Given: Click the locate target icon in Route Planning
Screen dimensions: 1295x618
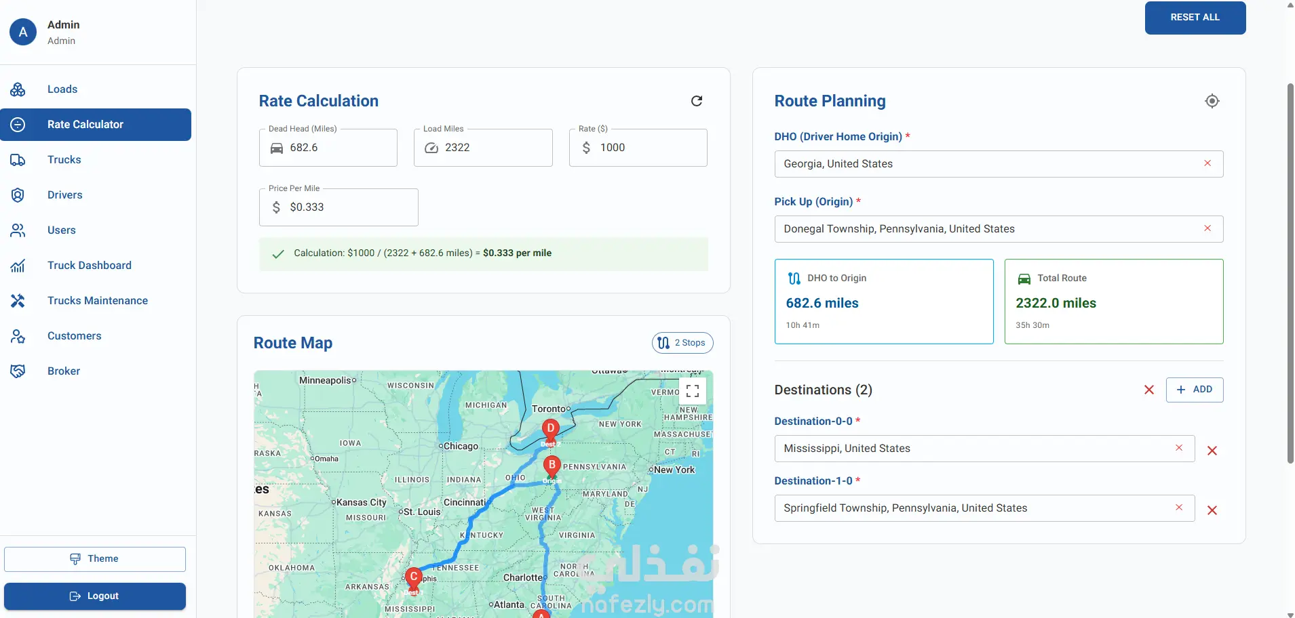Looking at the screenshot, I should (x=1212, y=101).
